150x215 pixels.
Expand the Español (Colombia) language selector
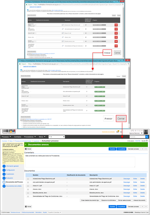point(55,212)
